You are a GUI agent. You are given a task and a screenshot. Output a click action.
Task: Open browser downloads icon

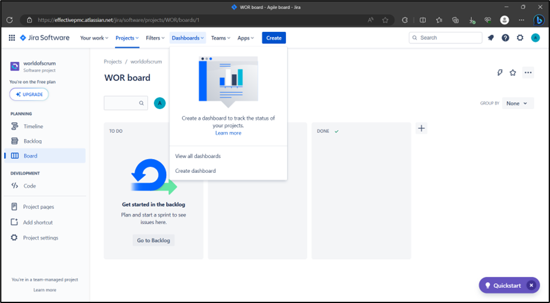tap(472, 20)
